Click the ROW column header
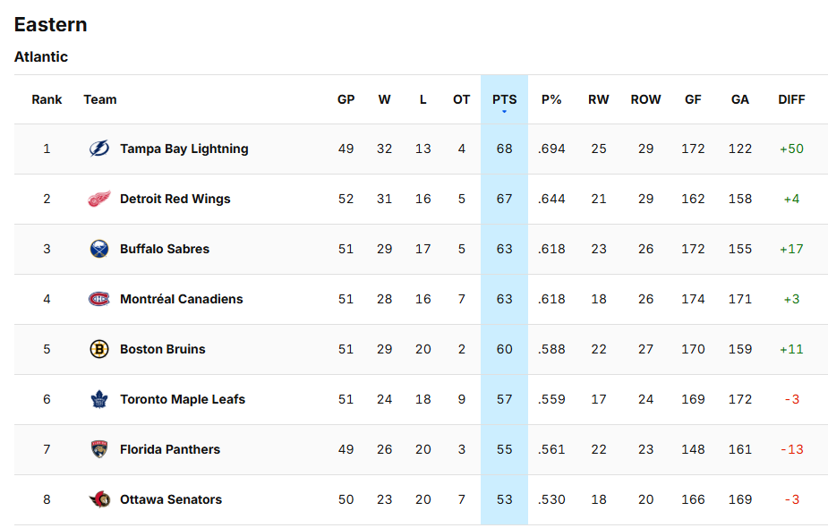Image resolution: width=828 pixels, height=528 pixels. [645, 99]
